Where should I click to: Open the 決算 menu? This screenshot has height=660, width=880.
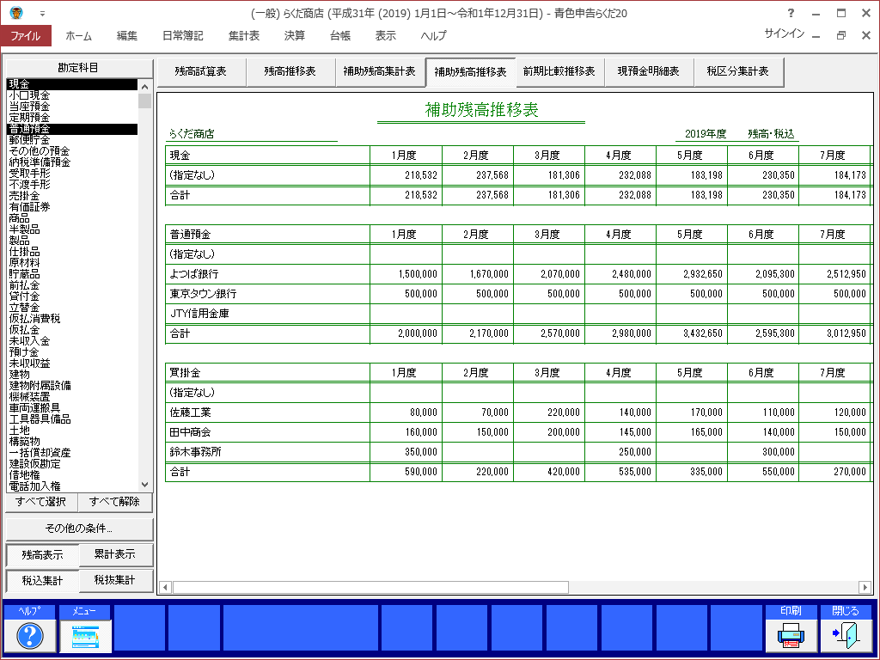coord(294,35)
